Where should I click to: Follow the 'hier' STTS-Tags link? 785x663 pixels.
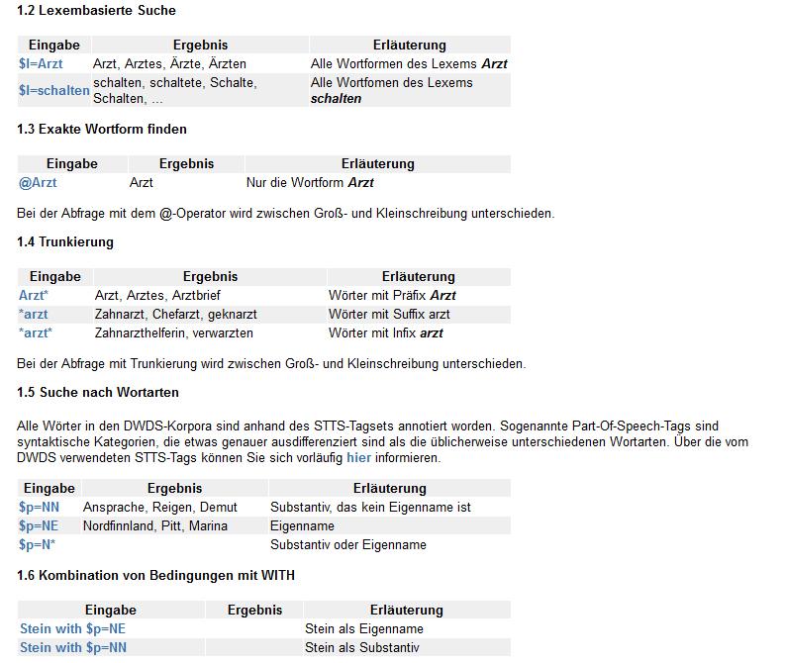(358, 458)
